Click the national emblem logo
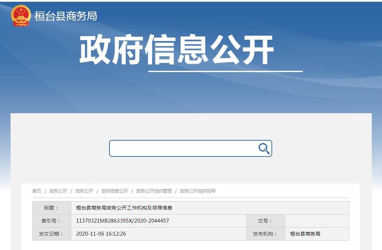Screen dimensions: 382x250 coord(21,16)
